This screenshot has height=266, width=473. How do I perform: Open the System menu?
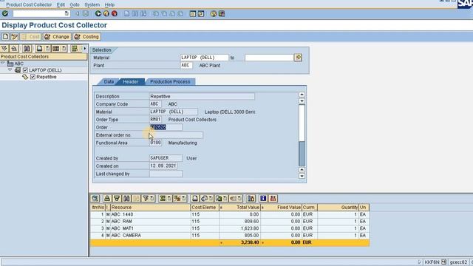pos(92,5)
